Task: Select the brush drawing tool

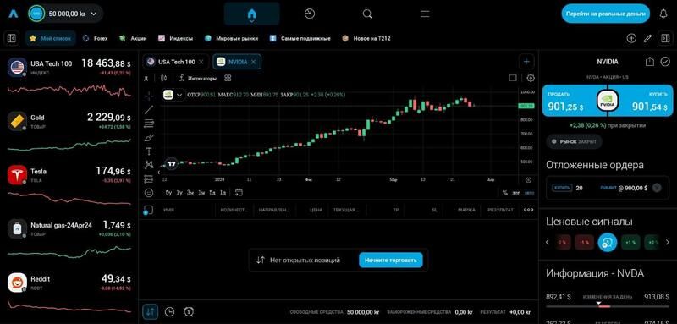Action: pos(149,138)
